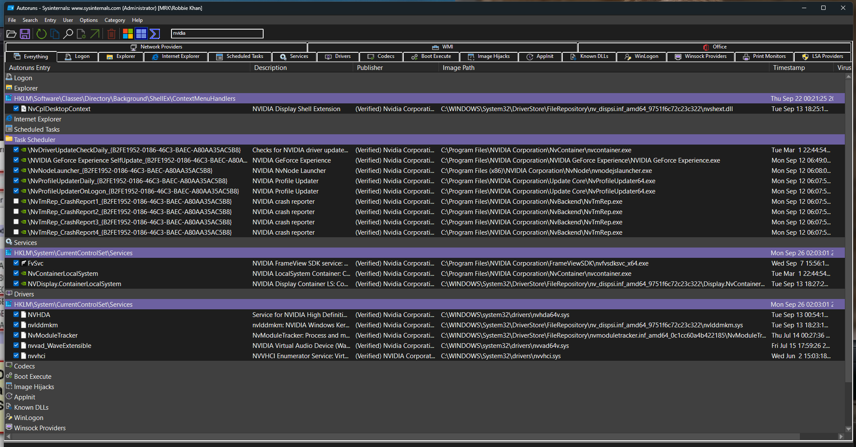Uncheck the NvNodeLauncher task checkbox
The height and width of the screenshot is (447, 856).
pos(16,170)
